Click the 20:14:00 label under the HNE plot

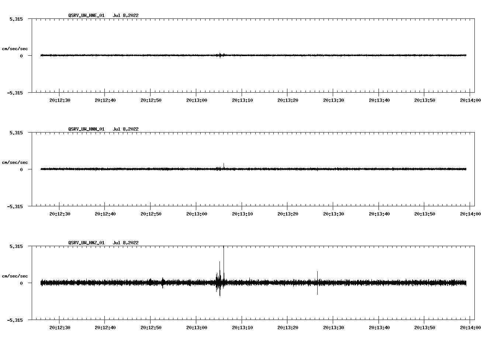tap(470, 100)
